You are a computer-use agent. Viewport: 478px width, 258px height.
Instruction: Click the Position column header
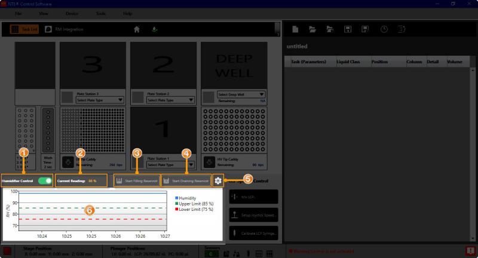(388, 62)
